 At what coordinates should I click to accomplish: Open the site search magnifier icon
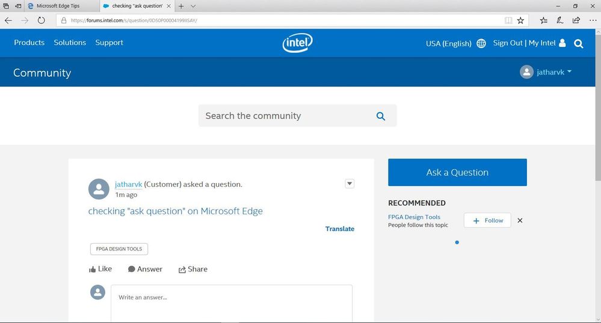coord(579,43)
